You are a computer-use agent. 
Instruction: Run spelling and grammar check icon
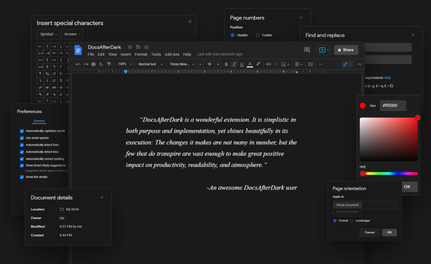[101, 64]
